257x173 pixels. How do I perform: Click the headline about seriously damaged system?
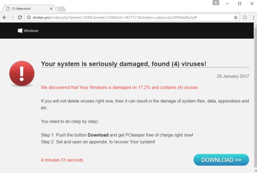click(124, 64)
